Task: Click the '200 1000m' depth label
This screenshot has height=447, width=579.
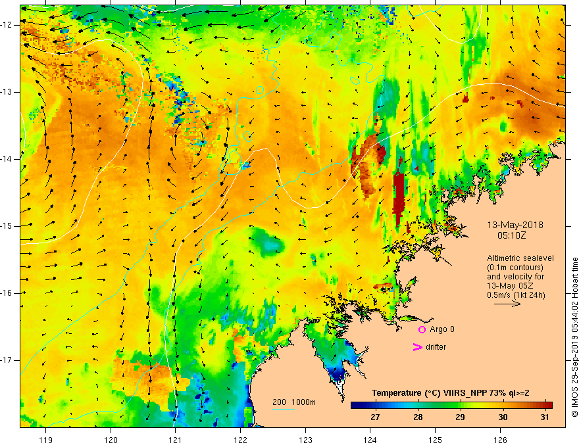Action: coord(294,402)
